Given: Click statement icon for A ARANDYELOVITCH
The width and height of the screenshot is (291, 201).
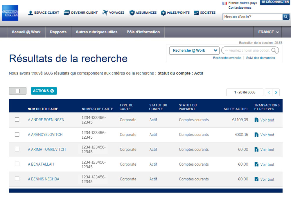Looking at the screenshot, I should coord(256,135).
